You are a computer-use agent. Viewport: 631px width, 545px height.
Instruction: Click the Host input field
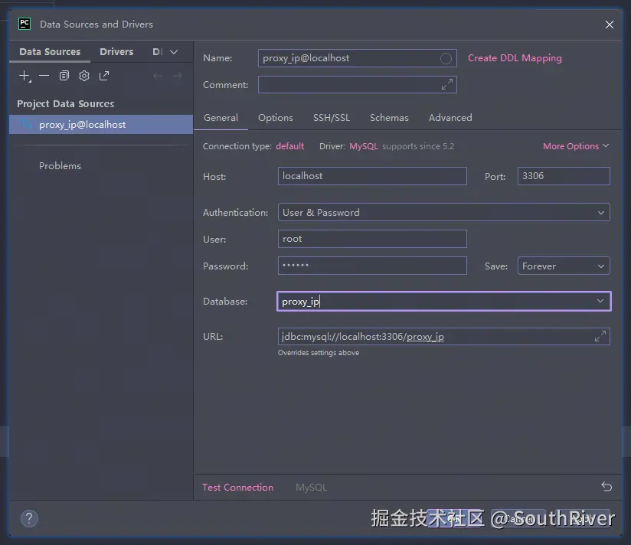pos(372,176)
